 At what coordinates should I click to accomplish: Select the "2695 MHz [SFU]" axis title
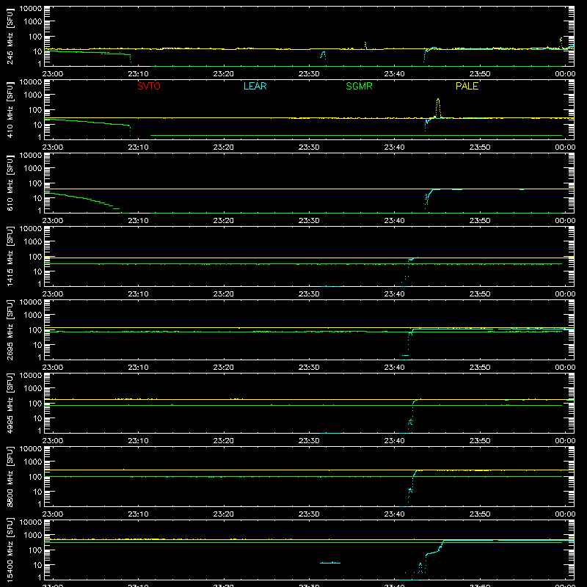coord(10,329)
